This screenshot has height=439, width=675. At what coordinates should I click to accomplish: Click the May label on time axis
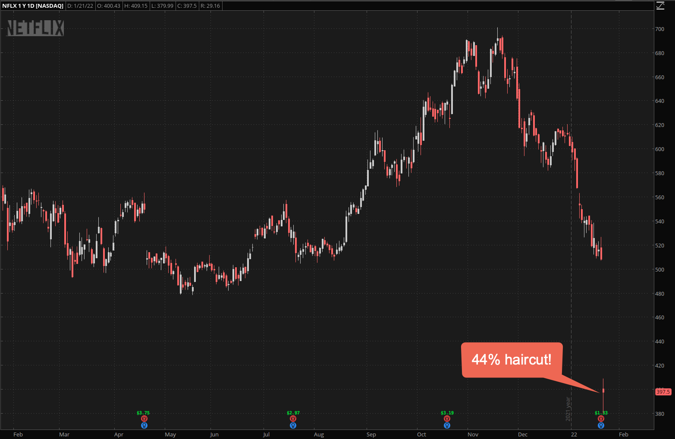pyautogui.click(x=170, y=435)
